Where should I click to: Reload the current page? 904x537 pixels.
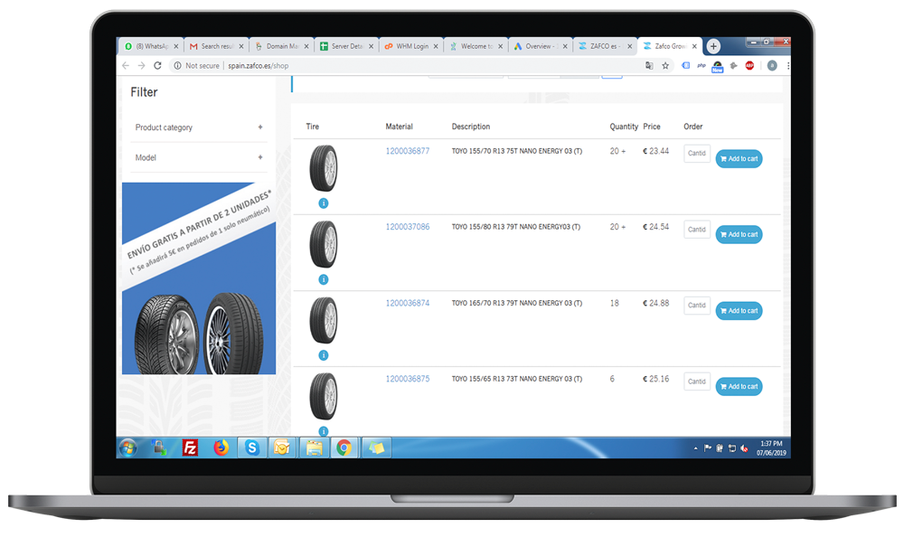pyautogui.click(x=157, y=66)
